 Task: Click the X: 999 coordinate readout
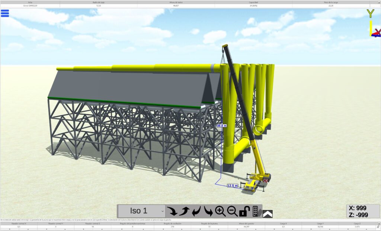[x=358, y=208]
